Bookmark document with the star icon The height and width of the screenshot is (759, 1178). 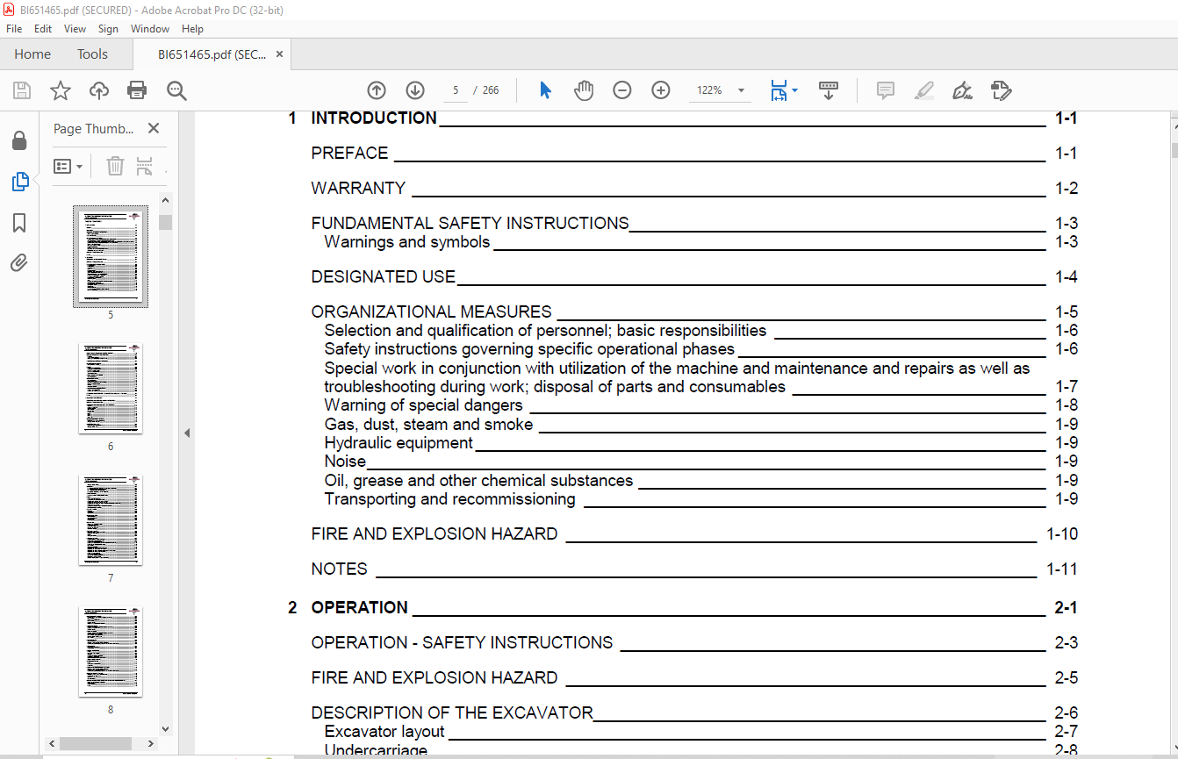[x=60, y=90]
